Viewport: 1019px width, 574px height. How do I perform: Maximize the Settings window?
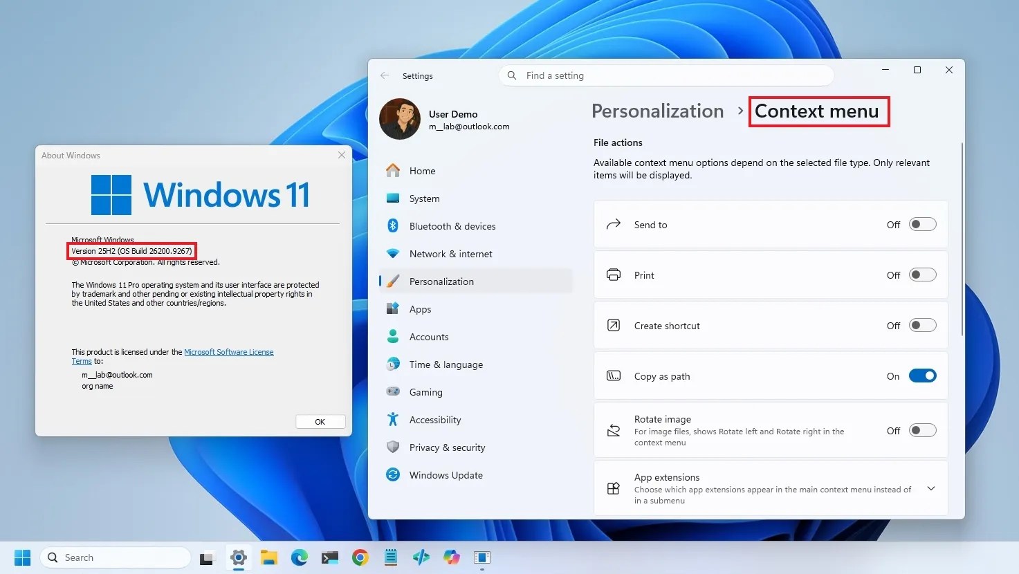(917, 70)
